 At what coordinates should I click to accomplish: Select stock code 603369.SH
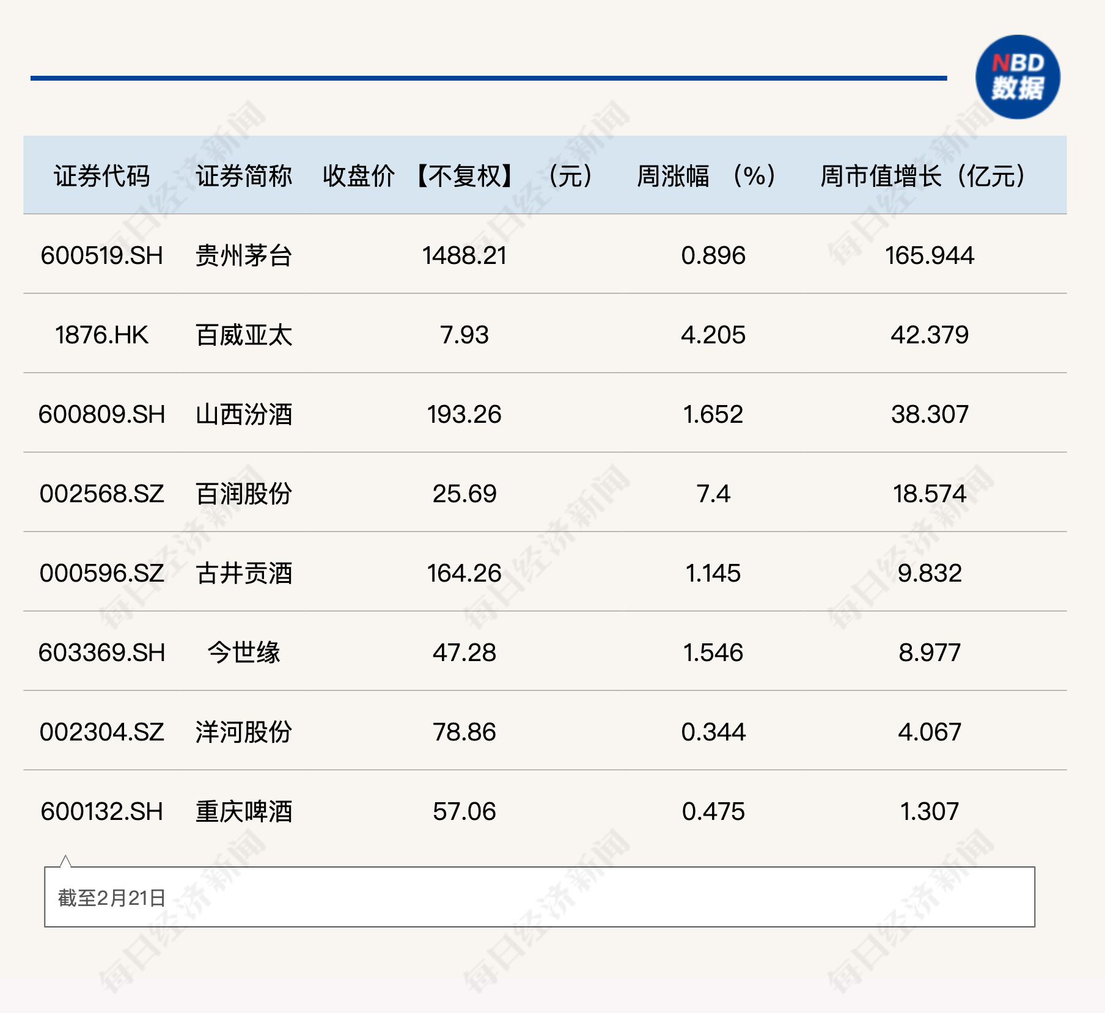point(102,653)
